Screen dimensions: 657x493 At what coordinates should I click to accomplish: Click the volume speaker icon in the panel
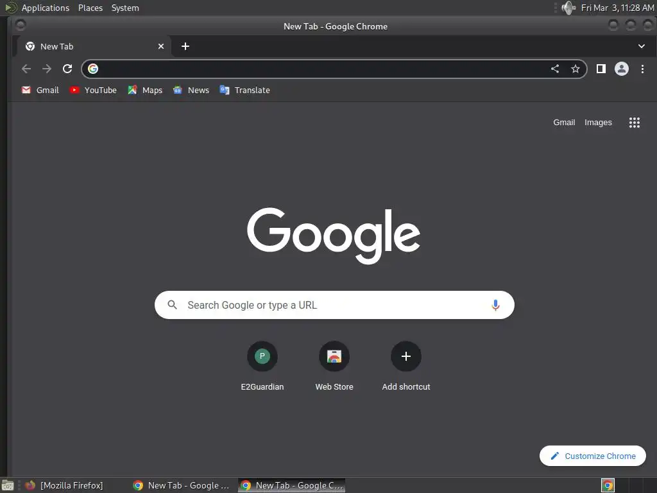[568, 8]
